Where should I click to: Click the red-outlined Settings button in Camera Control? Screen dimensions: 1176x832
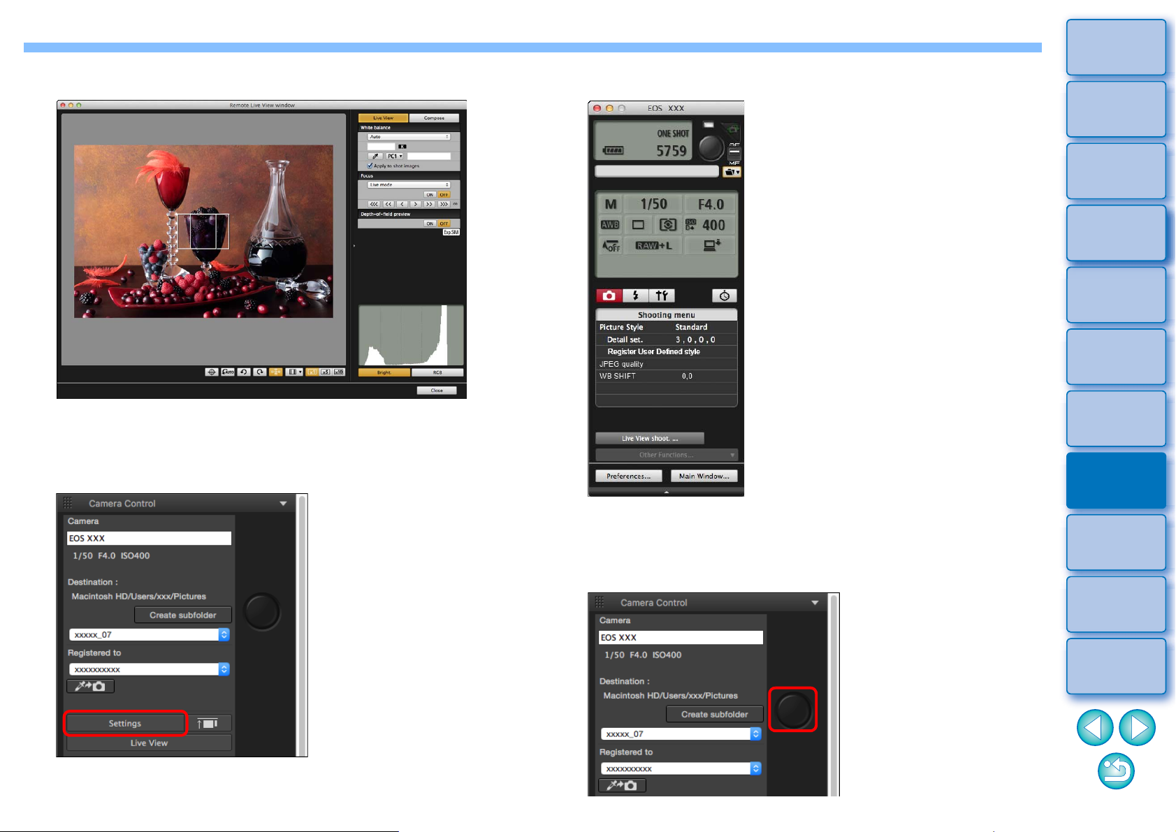[125, 724]
